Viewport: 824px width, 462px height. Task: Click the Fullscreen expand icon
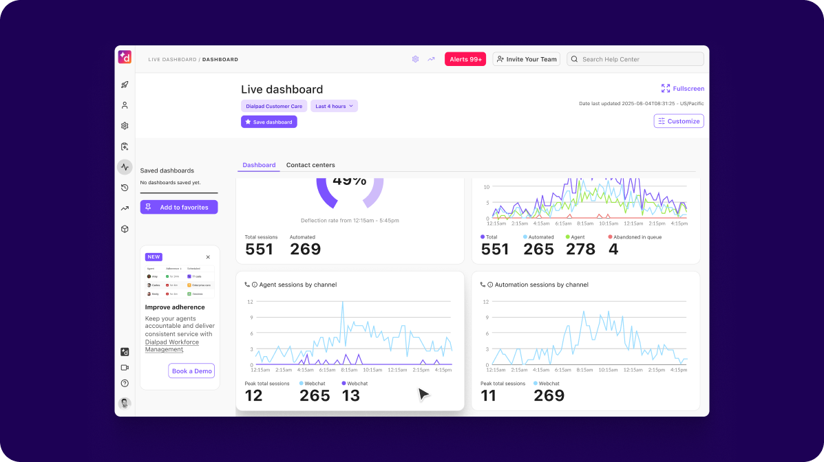[x=666, y=88]
